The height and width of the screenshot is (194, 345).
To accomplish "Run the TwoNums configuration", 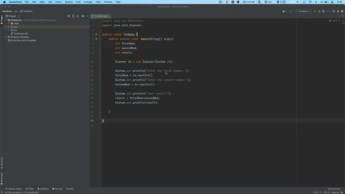I will tap(315, 11).
